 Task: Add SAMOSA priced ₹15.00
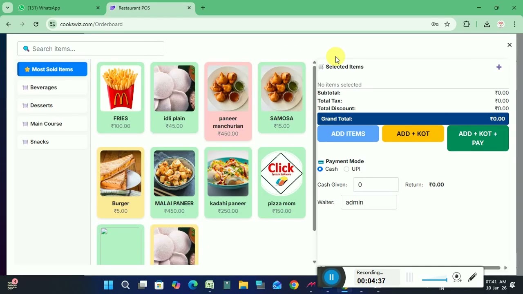pos(282,98)
